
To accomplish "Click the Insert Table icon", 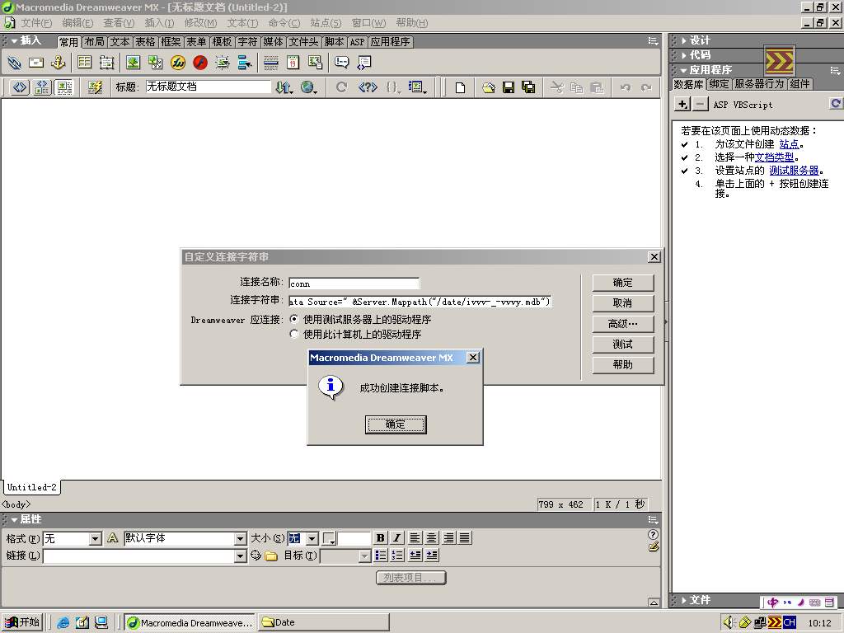I will coord(84,63).
